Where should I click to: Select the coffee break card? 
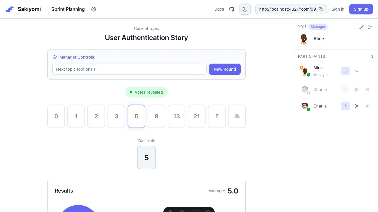[237, 116]
